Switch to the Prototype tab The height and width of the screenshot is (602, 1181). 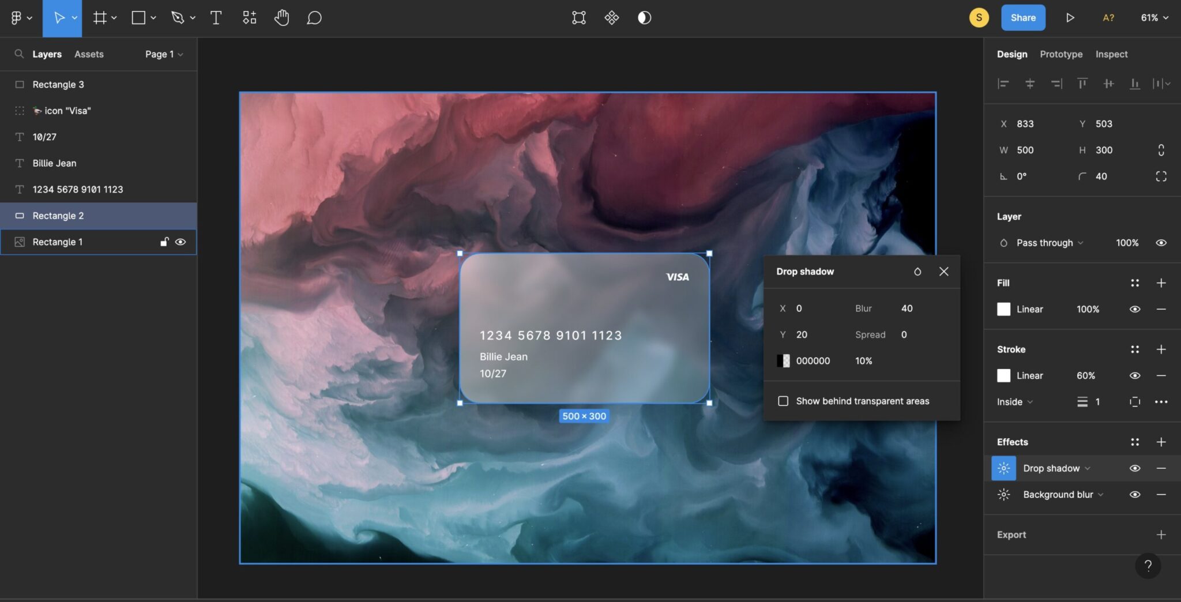(1061, 54)
